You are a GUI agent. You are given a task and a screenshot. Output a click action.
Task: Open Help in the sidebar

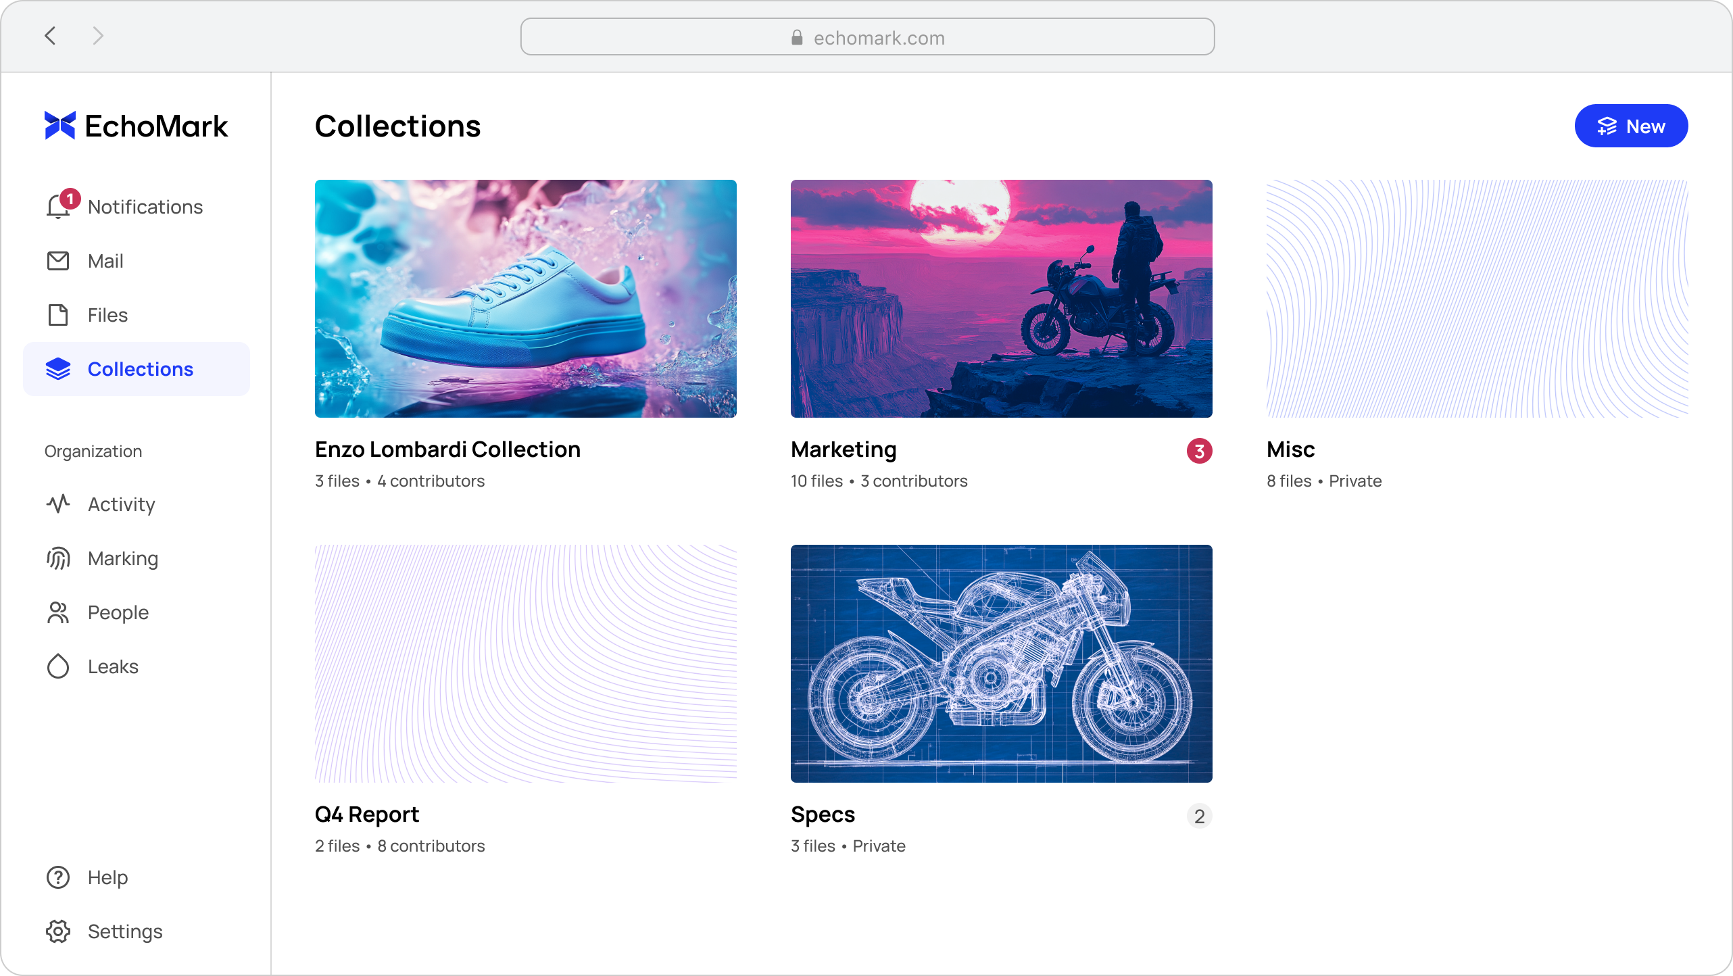[137, 877]
